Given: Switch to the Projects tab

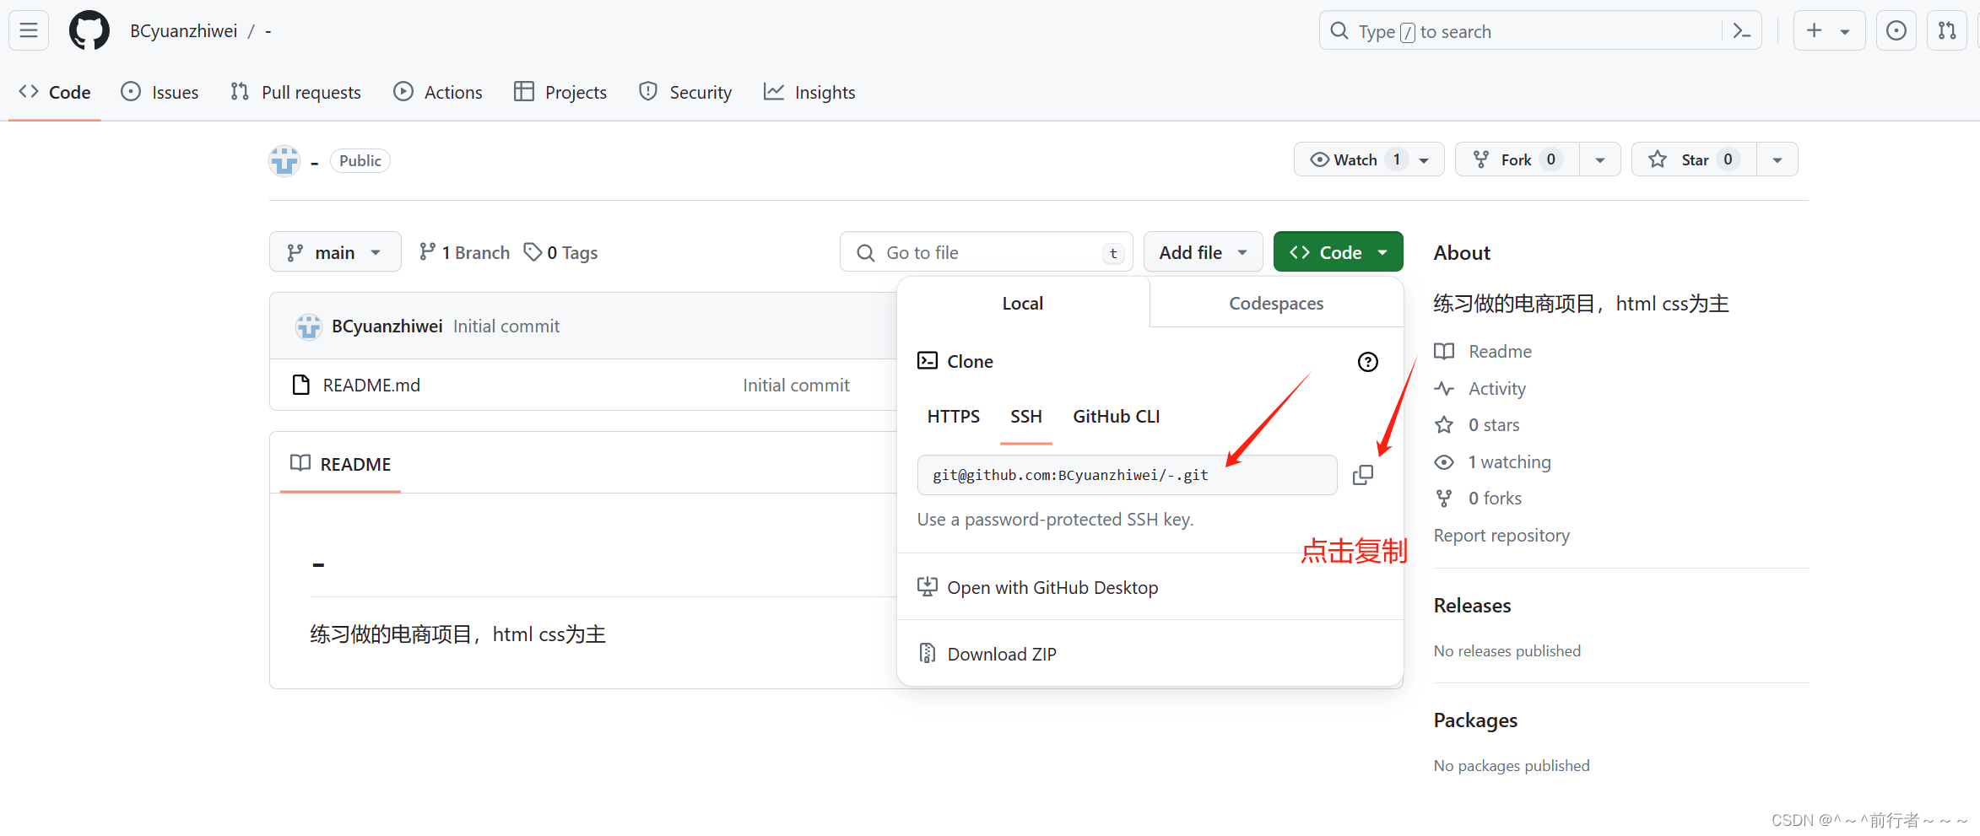Looking at the screenshot, I should (560, 92).
